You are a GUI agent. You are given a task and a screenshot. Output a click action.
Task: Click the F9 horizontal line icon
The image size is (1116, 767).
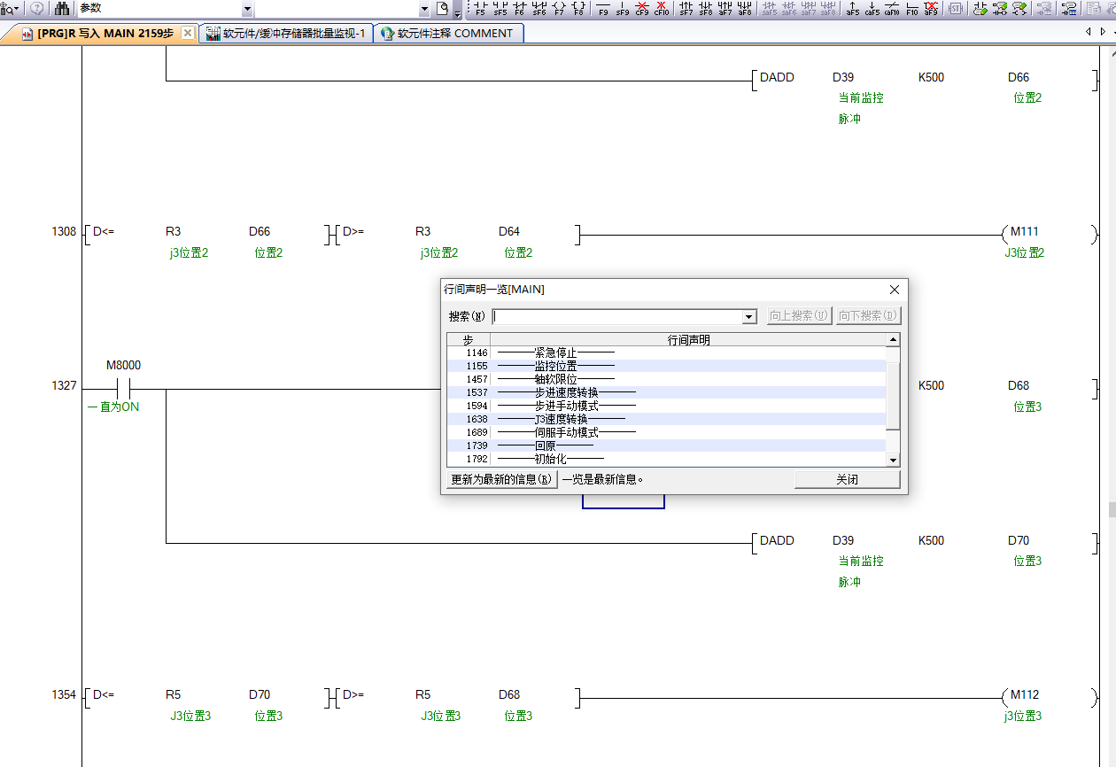(603, 9)
